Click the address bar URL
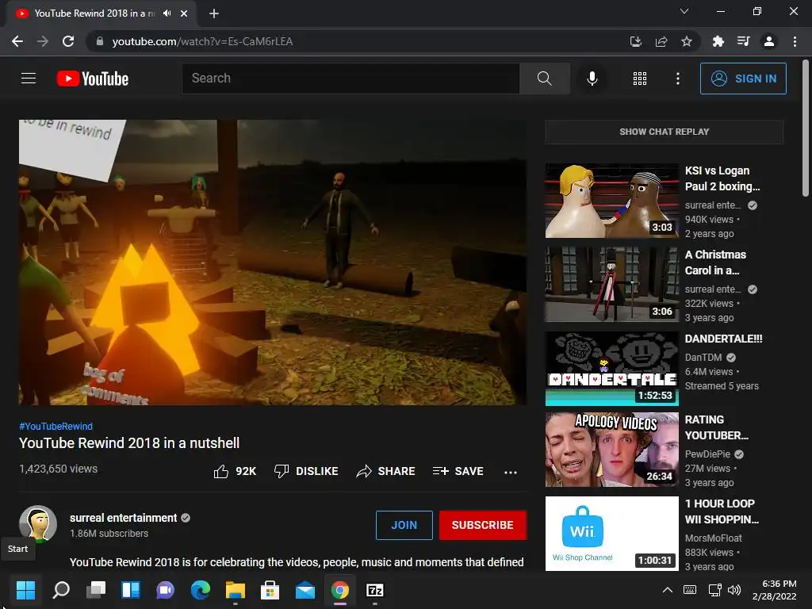812x609 pixels. pyautogui.click(x=202, y=41)
